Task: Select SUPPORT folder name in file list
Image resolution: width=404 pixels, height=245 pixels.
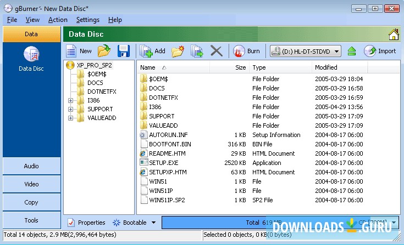Action: tap(162, 116)
